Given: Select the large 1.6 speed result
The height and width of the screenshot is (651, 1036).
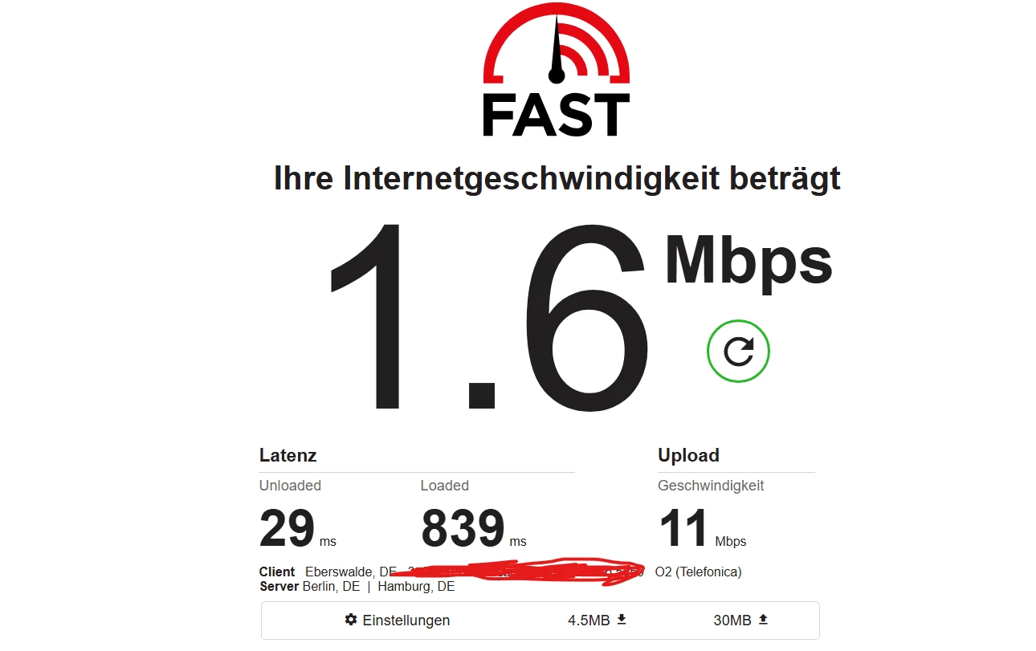Looking at the screenshot, I should [487, 317].
